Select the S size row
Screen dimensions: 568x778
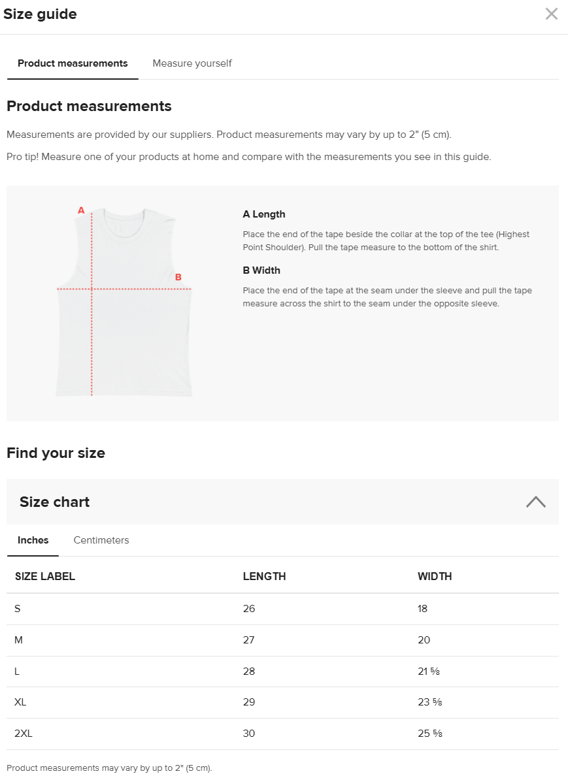click(18, 609)
